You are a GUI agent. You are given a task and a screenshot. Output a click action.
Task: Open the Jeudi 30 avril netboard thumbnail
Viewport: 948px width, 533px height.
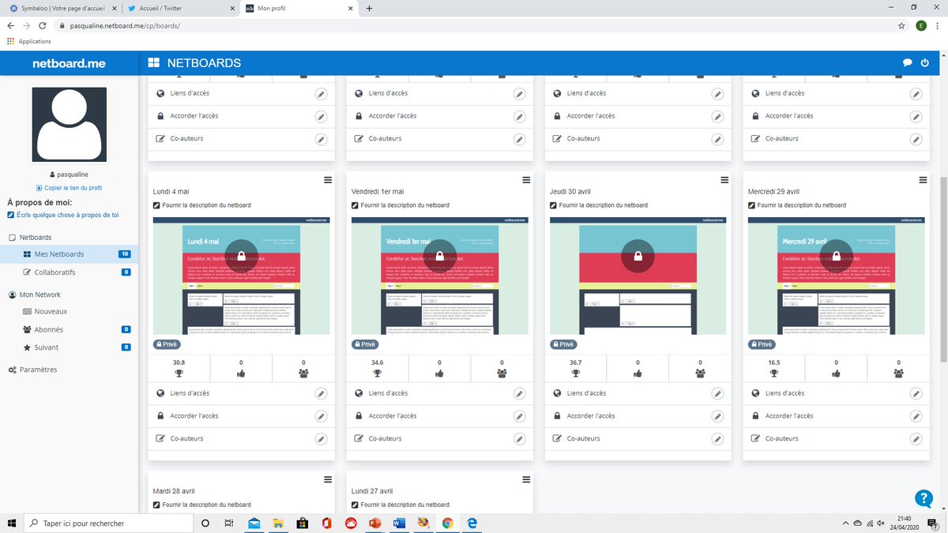point(638,275)
